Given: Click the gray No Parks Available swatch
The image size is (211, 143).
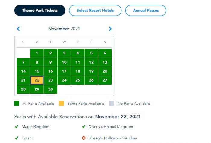Looking at the screenshot, I should [x=112, y=104].
